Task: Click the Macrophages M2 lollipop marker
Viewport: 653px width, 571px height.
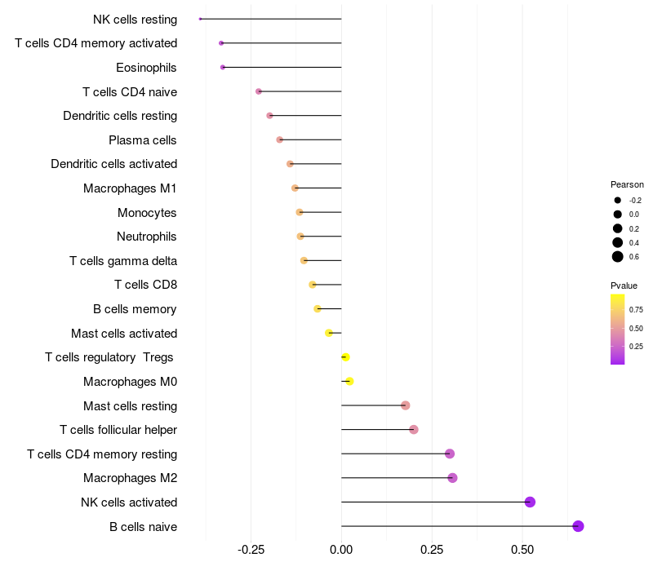Action: pos(452,478)
